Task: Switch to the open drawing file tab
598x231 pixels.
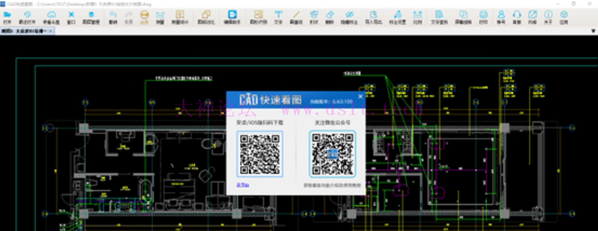Action: point(25,31)
